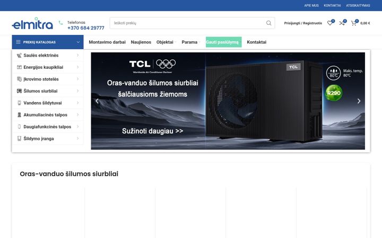
Task: Select Saulės elektrinės category text
Action: 41,56
